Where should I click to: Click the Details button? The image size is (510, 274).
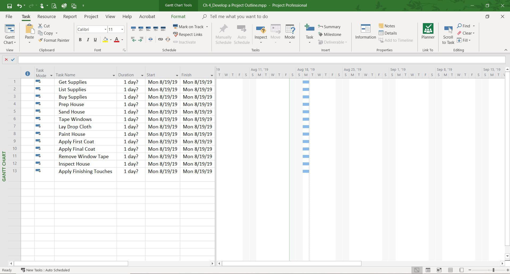pyautogui.click(x=388, y=33)
